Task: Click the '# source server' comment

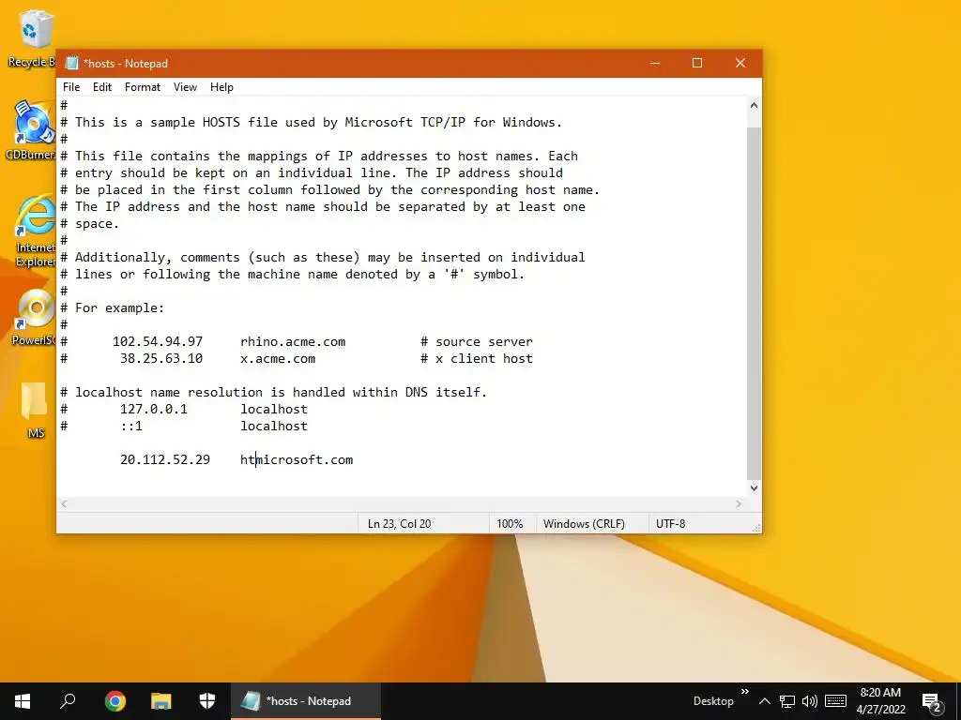Action: pyautogui.click(x=476, y=341)
